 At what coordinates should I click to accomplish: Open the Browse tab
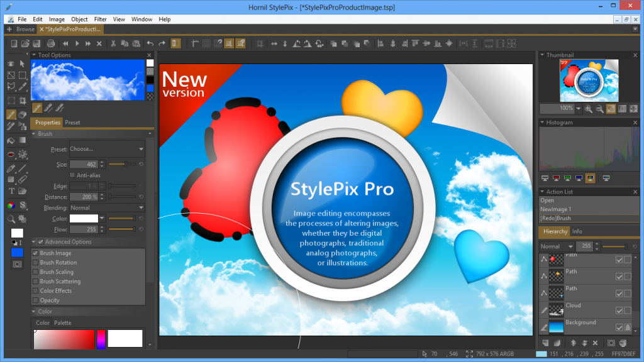tap(25, 29)
